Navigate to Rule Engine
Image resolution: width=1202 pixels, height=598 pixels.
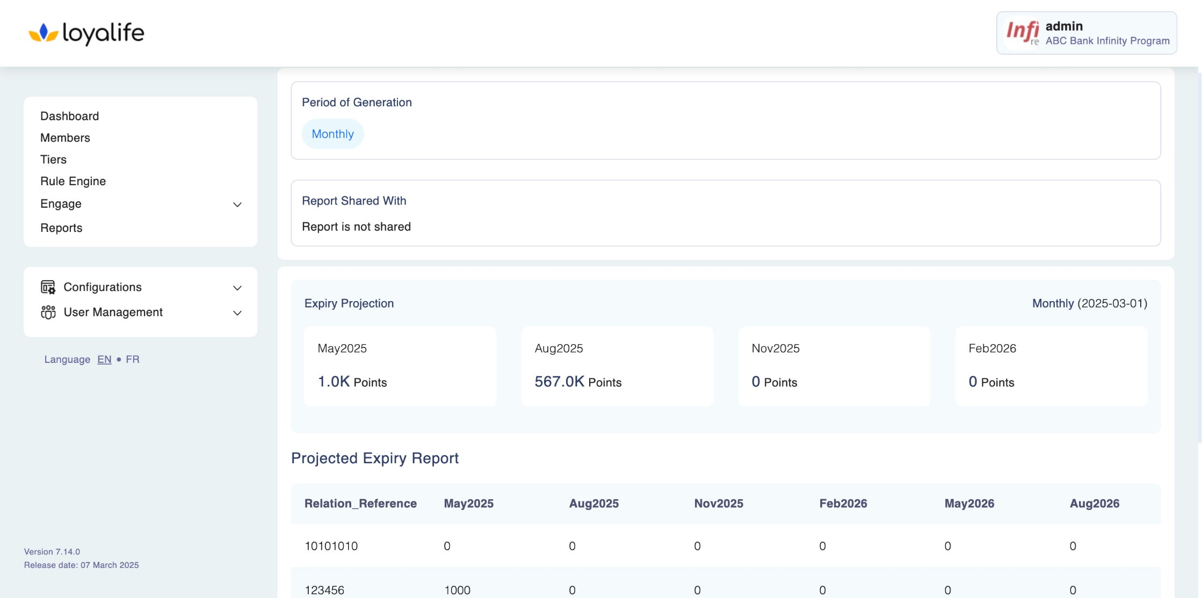coord(73,181)
